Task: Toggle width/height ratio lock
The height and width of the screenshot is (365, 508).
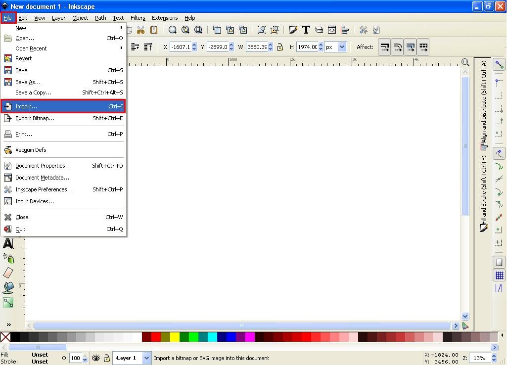Action: [280, 47]
